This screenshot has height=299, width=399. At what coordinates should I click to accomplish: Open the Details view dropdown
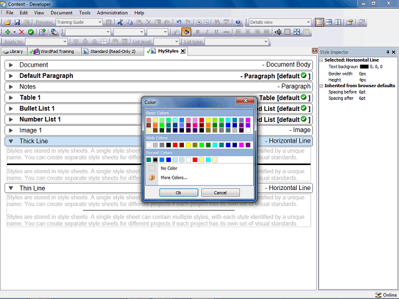[x=308, y=22]
